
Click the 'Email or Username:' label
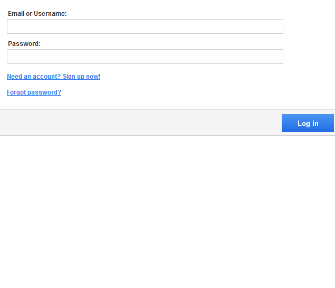click(37, 14)
